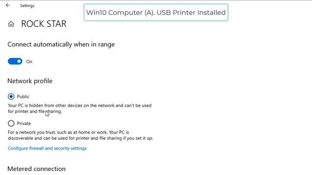Click the Settings window title text
The width and height of the screenshot is (312, 175).
27,5
